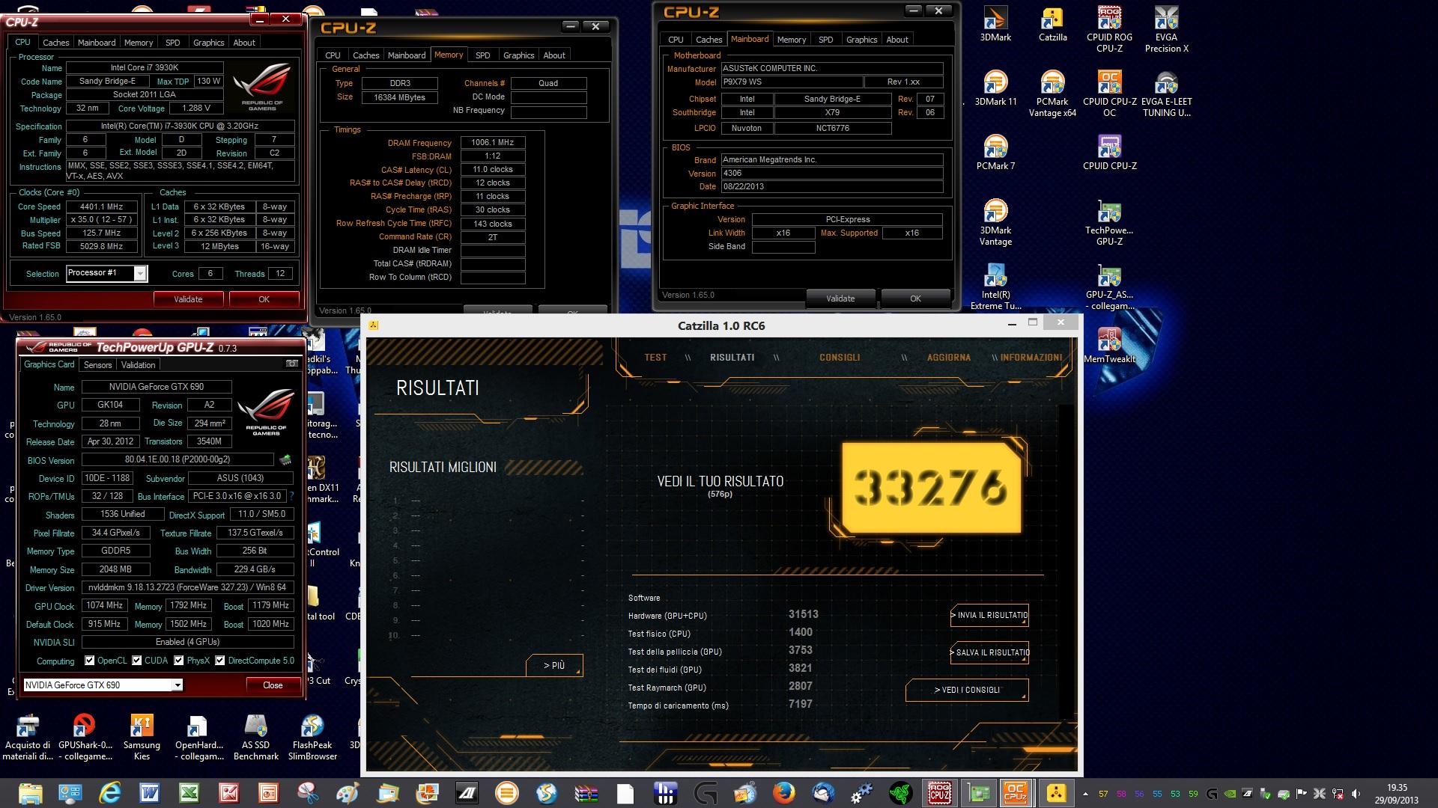Click the ROG CPU-Z taskbar button
Image resolution: width=1438 pixels, height=808 pixels.
[x=940, y=793]
